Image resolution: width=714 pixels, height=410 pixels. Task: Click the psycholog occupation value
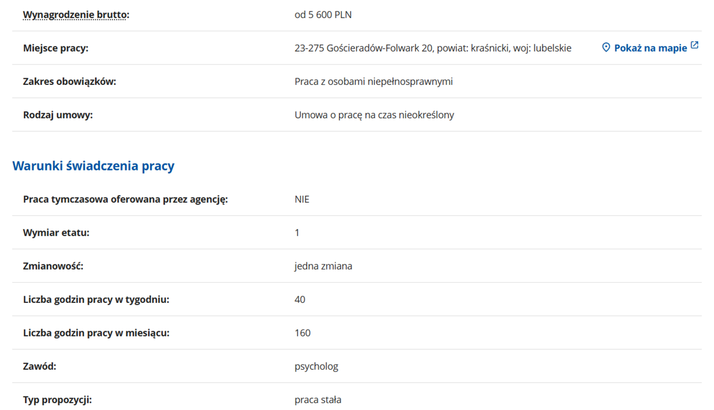coord(316,366)
